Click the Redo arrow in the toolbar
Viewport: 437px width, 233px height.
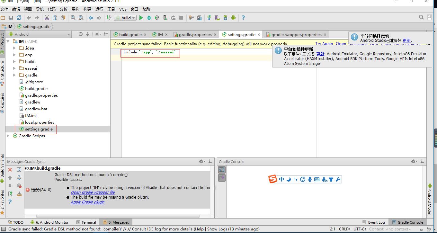(x=37, y=18)
